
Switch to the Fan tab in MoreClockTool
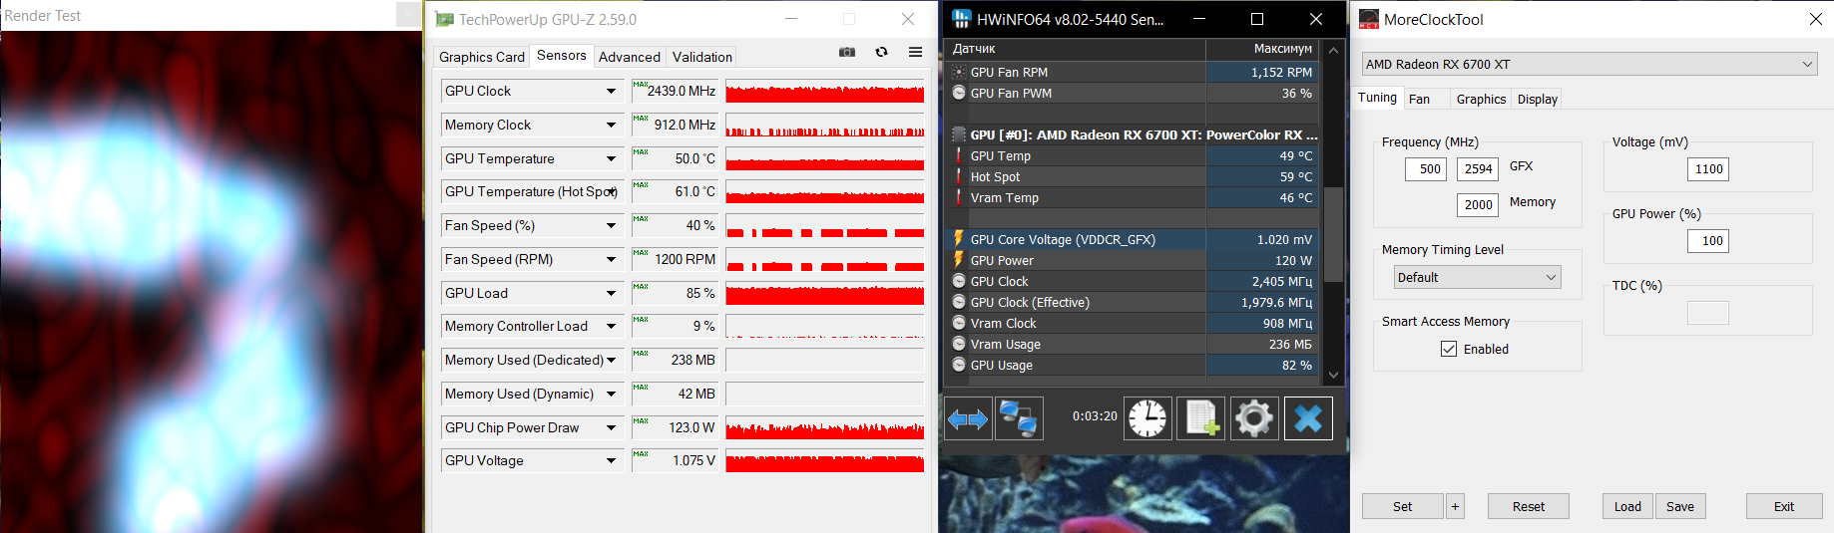(x=1419, y=99)
